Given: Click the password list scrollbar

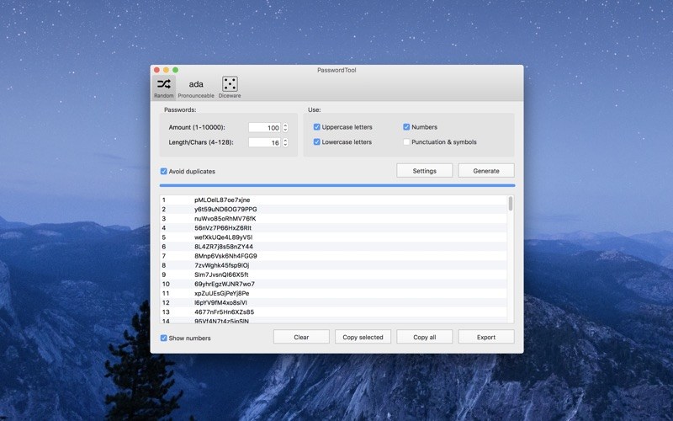Looking at the screenshot, I should point(511,204).
